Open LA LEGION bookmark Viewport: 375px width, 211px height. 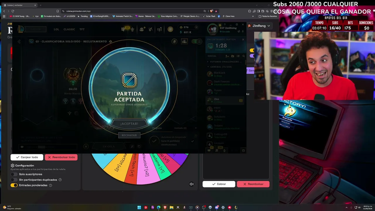click(69, 16)
